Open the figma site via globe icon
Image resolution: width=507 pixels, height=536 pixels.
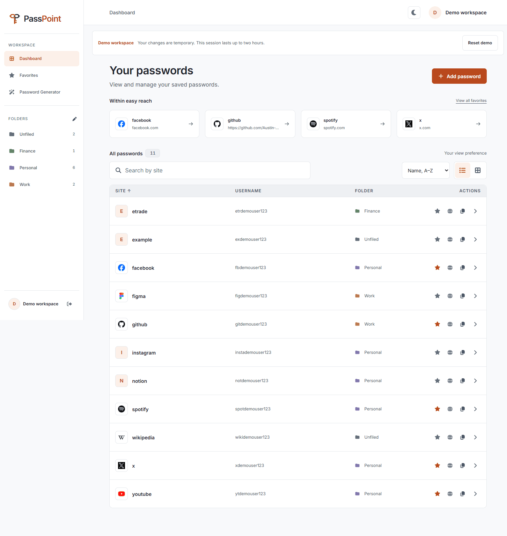(x=450, y=296)
